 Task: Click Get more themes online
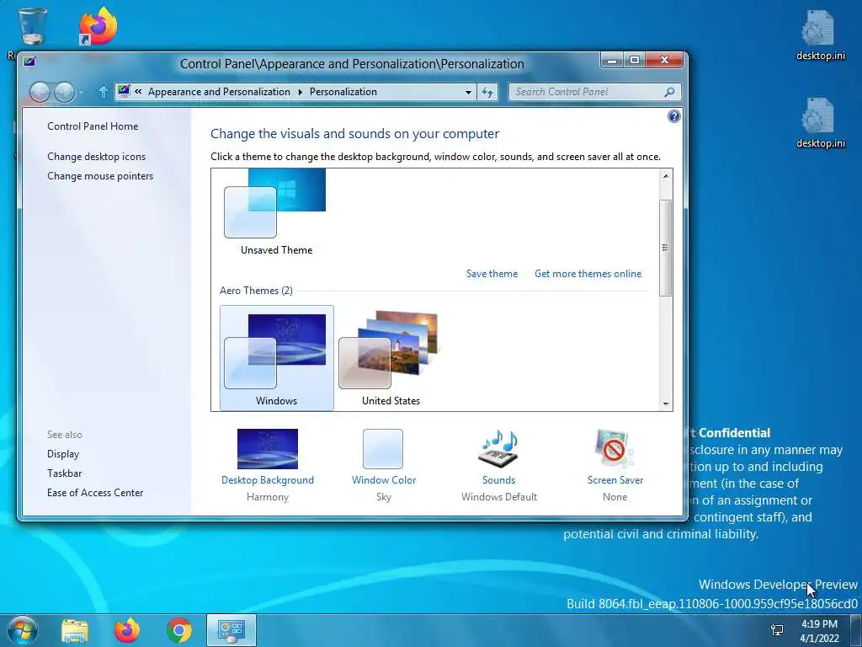pyautogui.click(x=588, y=274)
